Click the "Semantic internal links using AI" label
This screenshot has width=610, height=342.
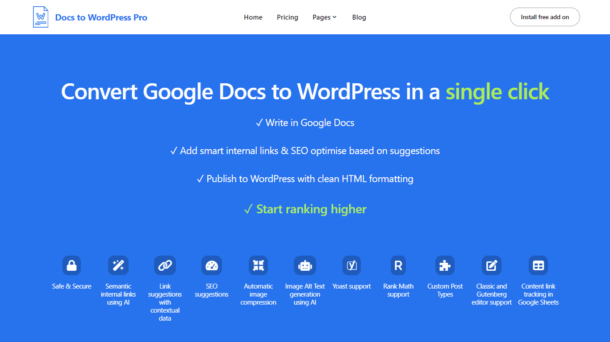click(118, 294)
